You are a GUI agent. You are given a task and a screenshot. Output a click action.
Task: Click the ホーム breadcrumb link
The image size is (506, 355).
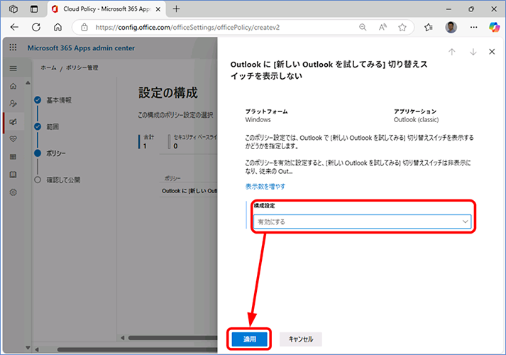pos(48,67)
